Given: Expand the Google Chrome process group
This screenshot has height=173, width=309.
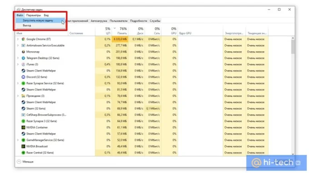Looking at the screenshot, I should coord(18,39).
